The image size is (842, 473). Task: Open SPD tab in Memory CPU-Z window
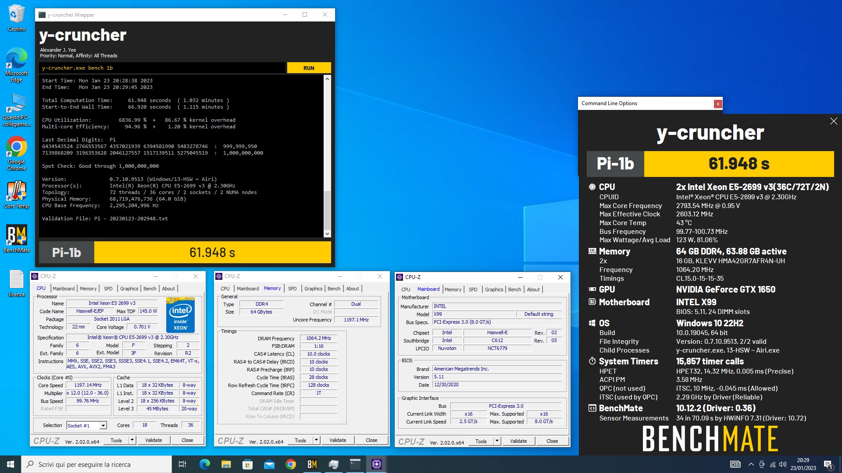(292, 289)
